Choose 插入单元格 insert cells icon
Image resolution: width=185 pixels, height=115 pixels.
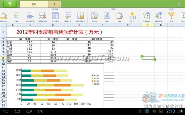[x=30, y=17]
